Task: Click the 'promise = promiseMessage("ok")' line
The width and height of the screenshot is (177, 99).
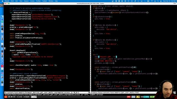Action: pyautogui.click(x=24, y=27)
